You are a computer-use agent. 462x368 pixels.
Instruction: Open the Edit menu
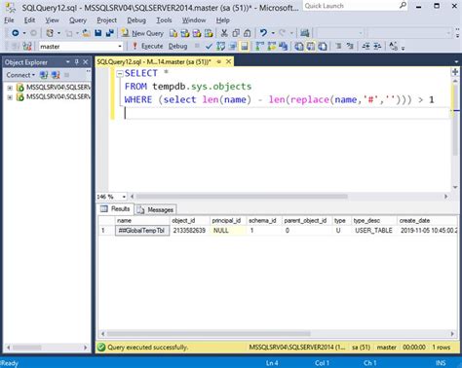pyautogui.click(x=29, y=20)
